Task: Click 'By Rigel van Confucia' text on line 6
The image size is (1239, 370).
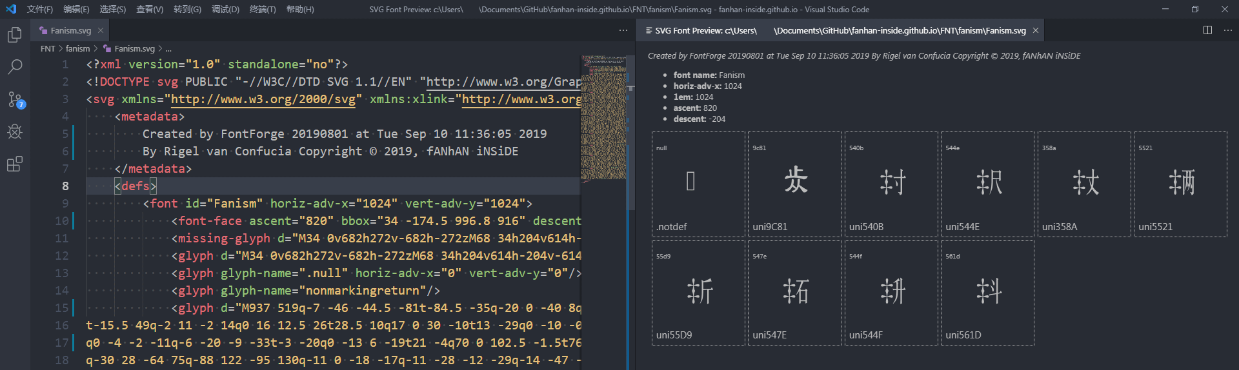Action: coord(330,151)
